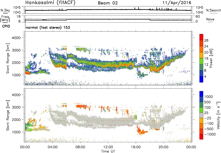Click the -25 tick on velocity scale

(x=207, y=118)
